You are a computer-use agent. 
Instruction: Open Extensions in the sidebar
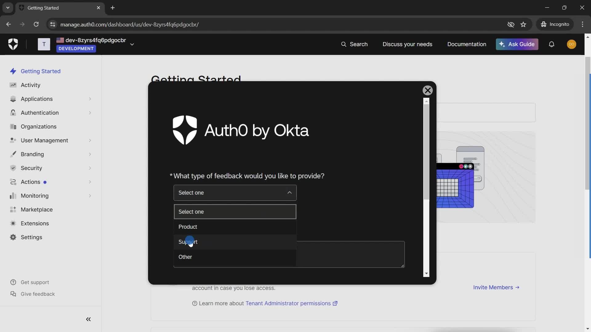coord(35,223)
